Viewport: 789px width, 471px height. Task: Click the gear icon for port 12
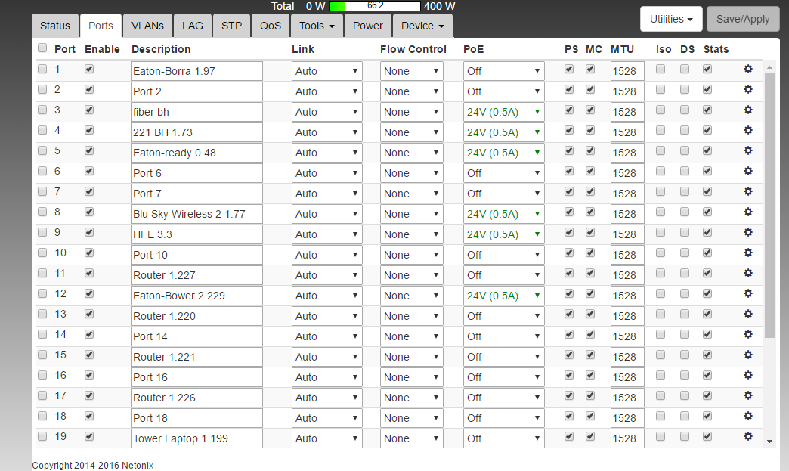pyautogui.click(x=748, y=293)
